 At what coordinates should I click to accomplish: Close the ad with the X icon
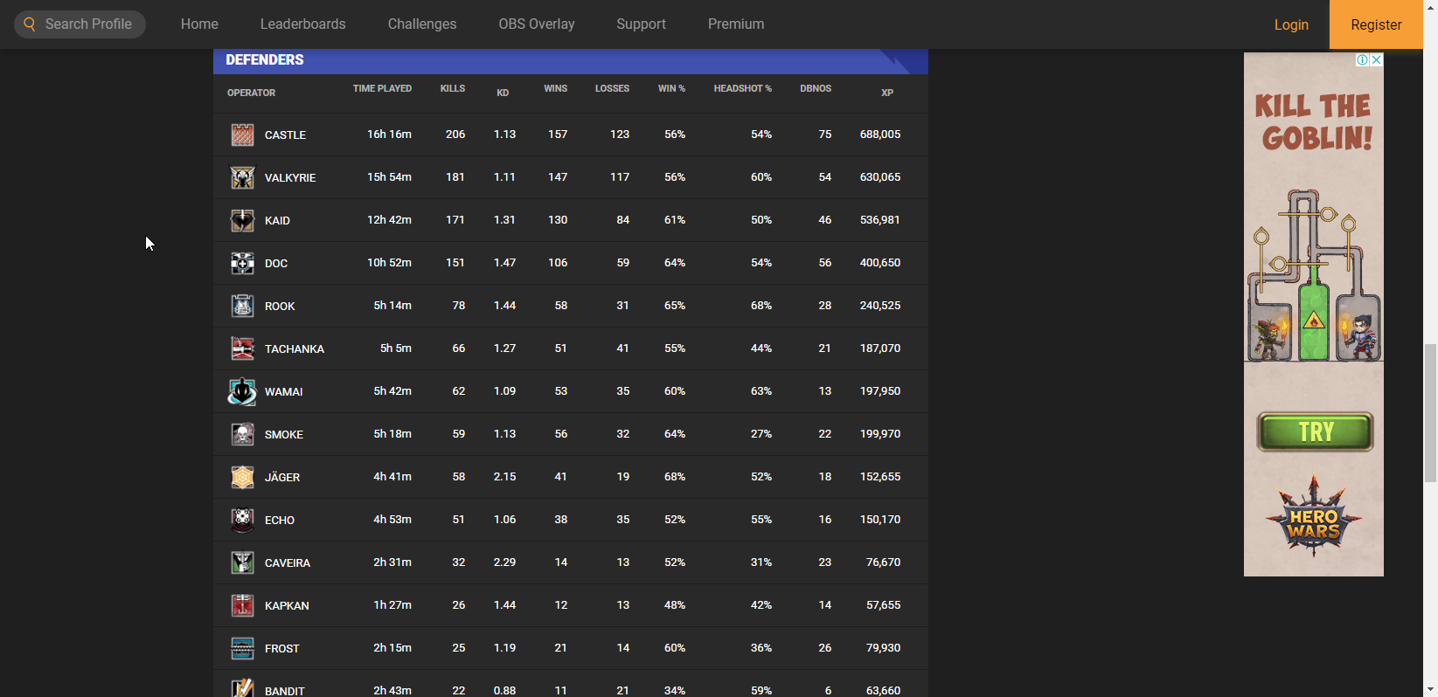coord(1376,60)
